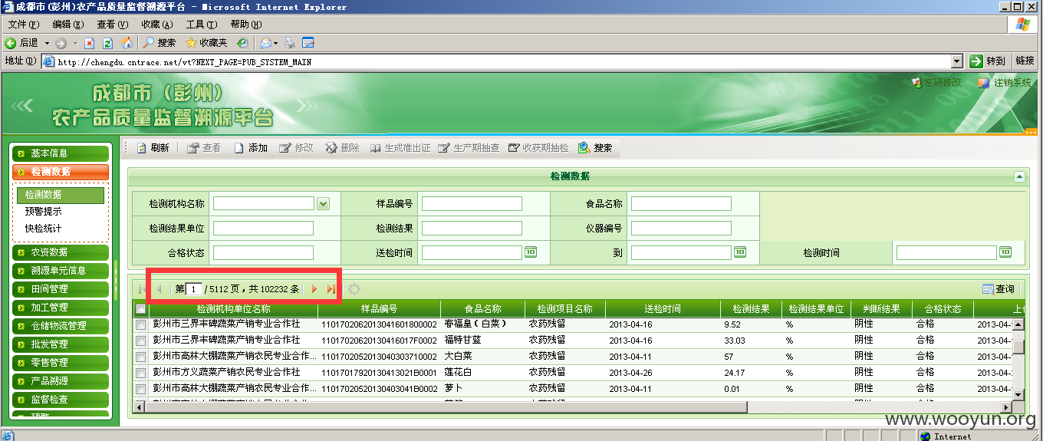Viewport: 1043px width, 441px height.
Task: Click the 查看 view toolbar button
Action: (204, 148)
